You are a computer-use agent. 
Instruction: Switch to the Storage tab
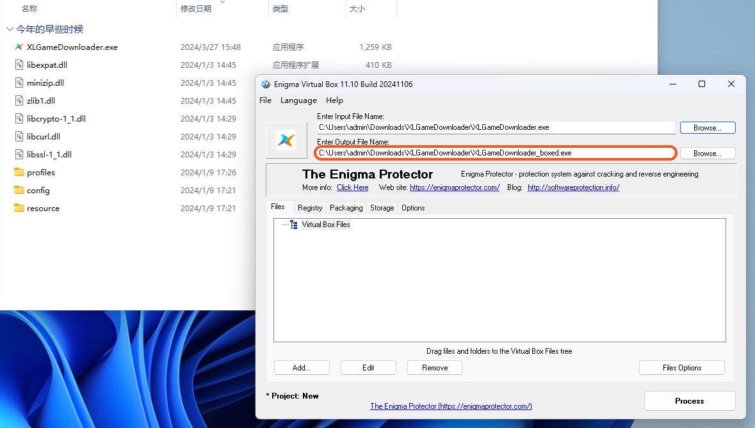pyautogui.click(x=382, y=208)
